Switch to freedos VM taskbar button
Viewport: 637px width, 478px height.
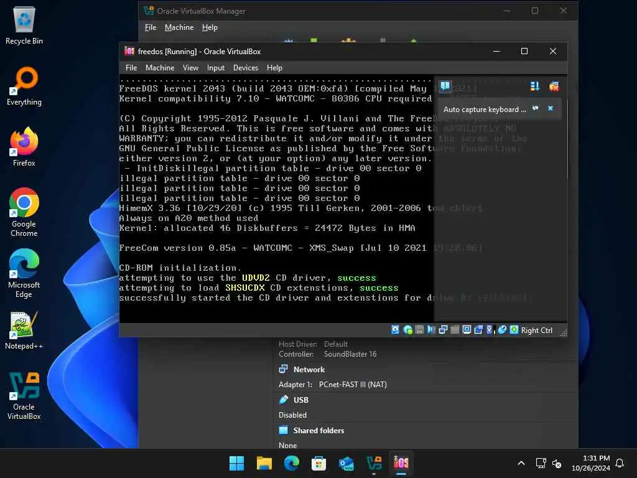pos(401,463)
